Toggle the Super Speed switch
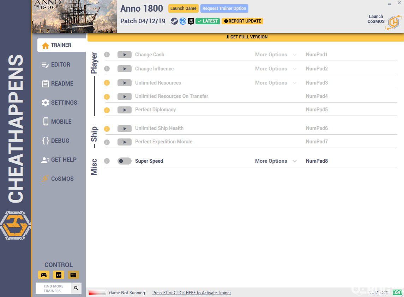This screenshot has width=404, height=297. pyautogui.click(x=125, y=161)
